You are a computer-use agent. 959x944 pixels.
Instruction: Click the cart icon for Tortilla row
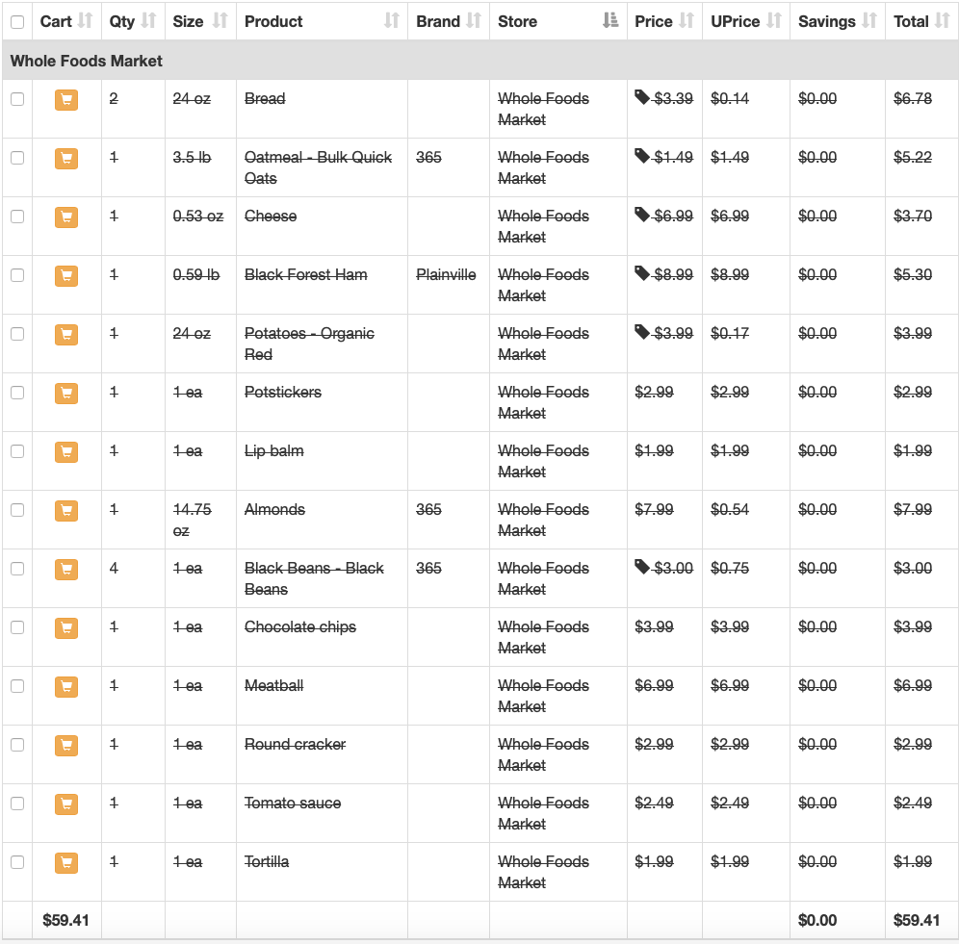pyautogui.click(x=66, y=862)
